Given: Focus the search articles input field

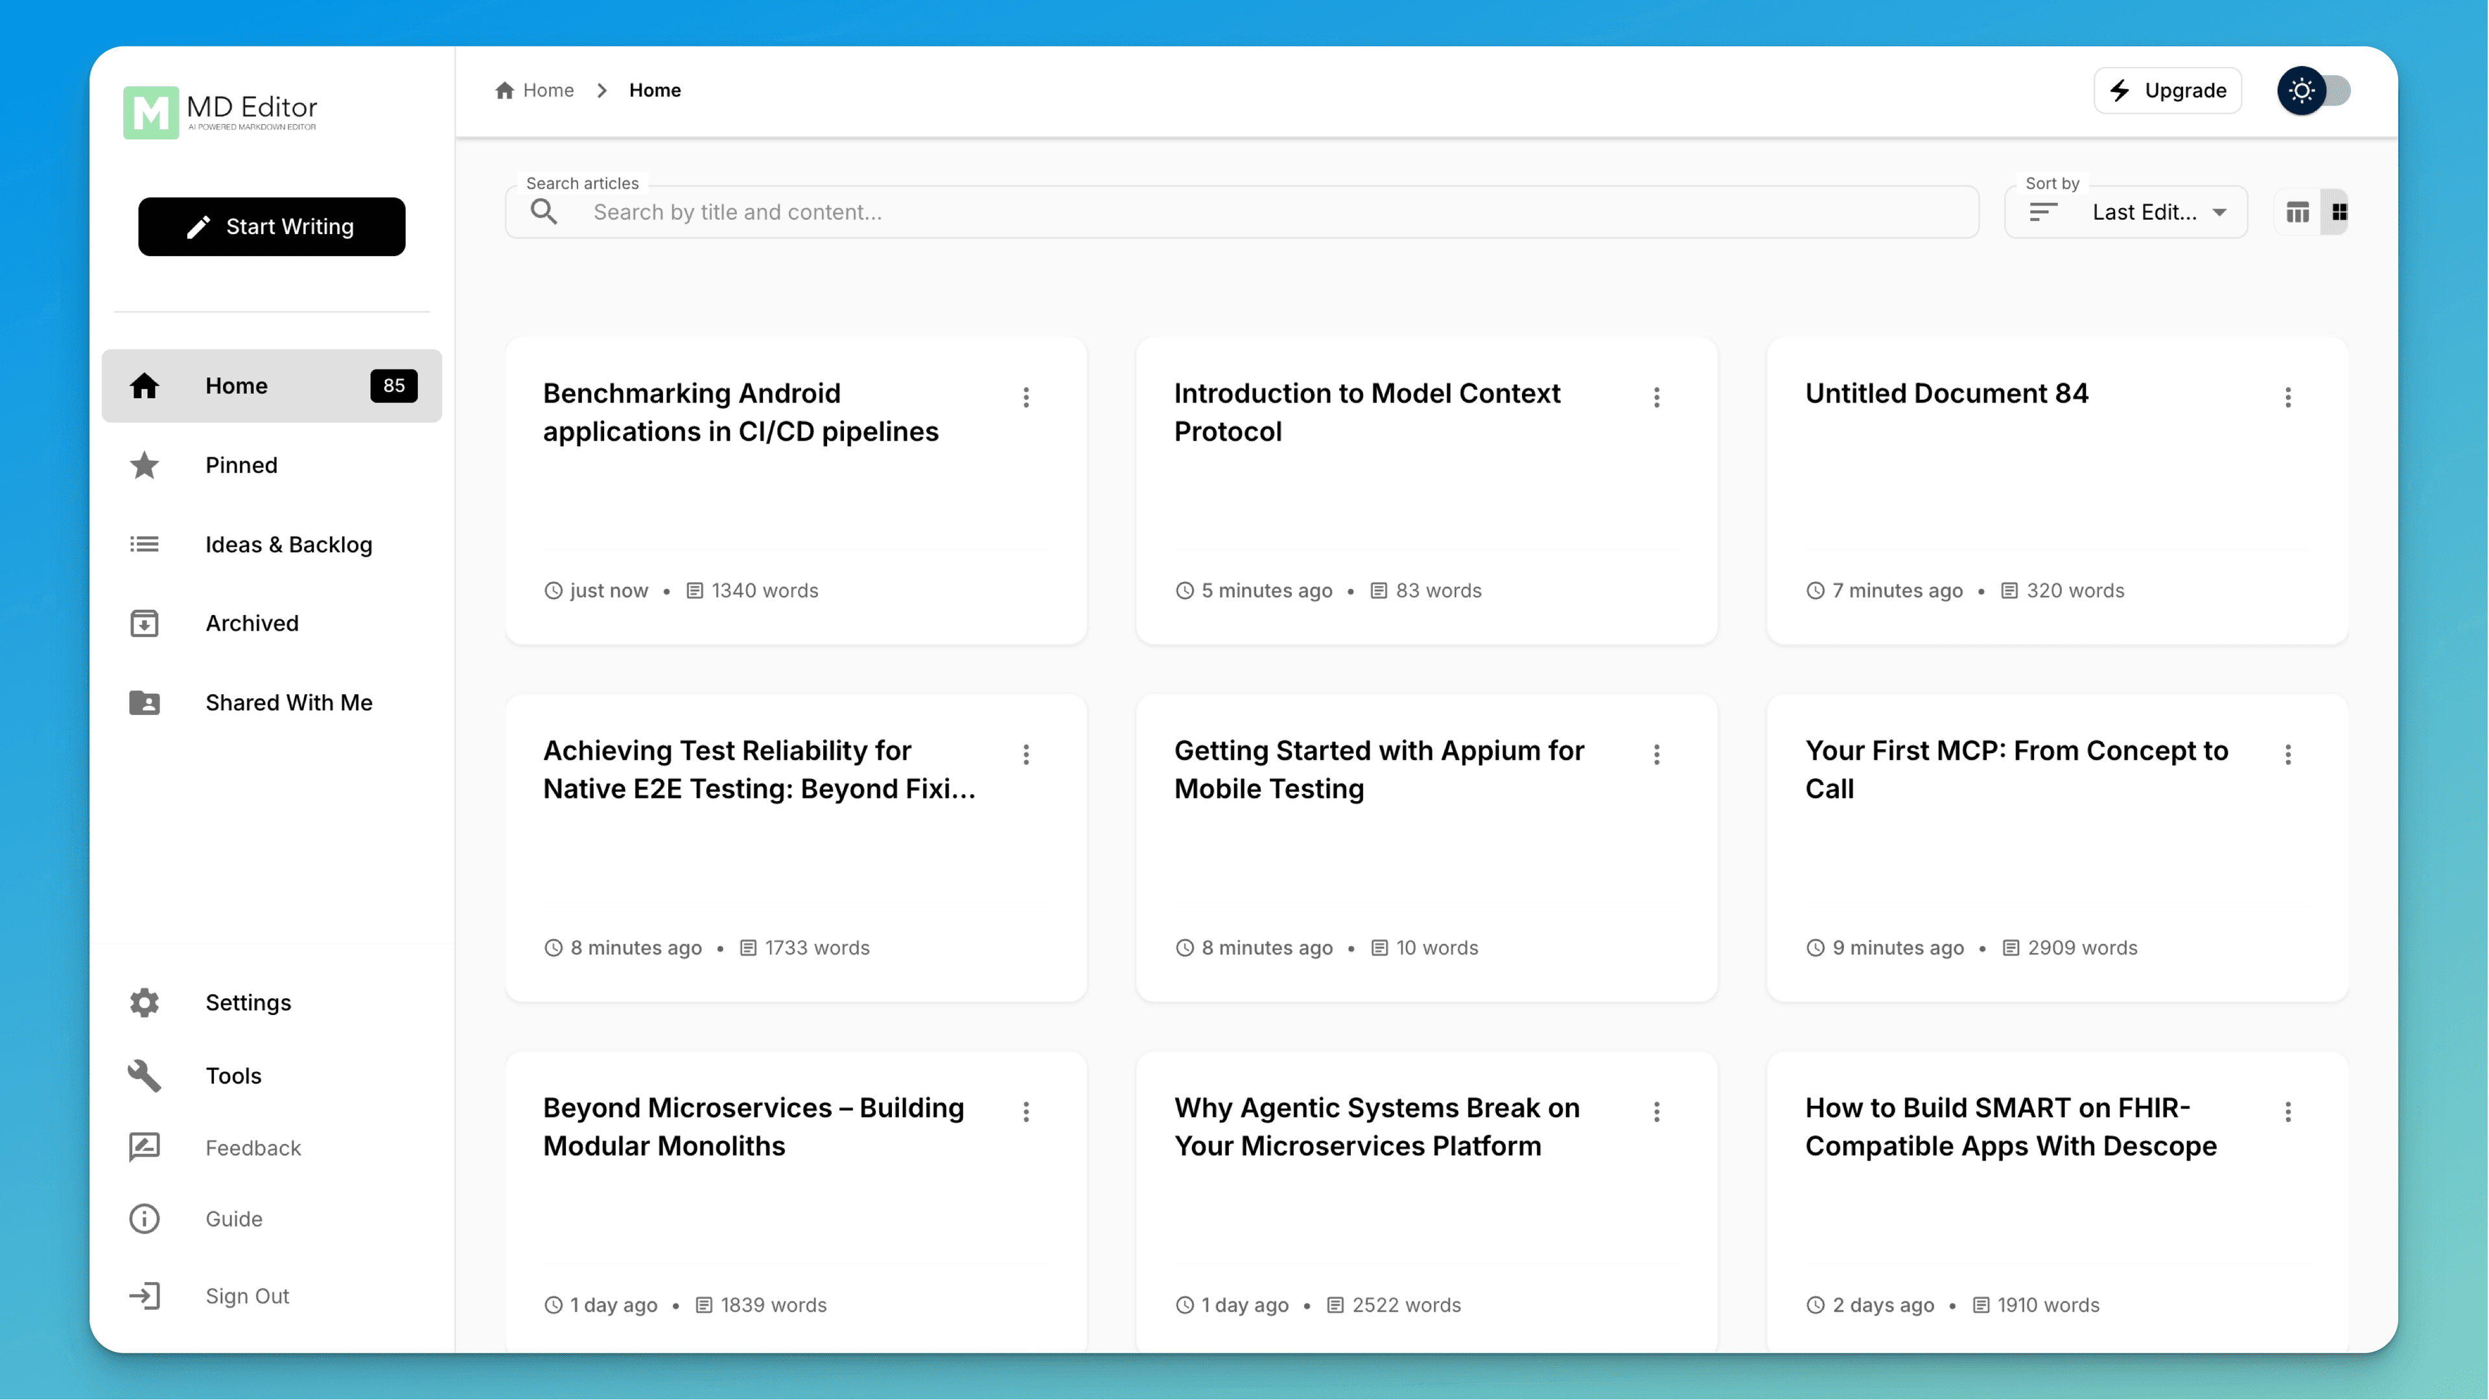Looking at the screenshot, I should tap(1256, 211).
